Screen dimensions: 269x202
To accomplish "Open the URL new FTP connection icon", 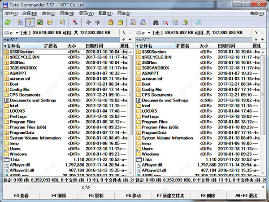I will 143,22.
